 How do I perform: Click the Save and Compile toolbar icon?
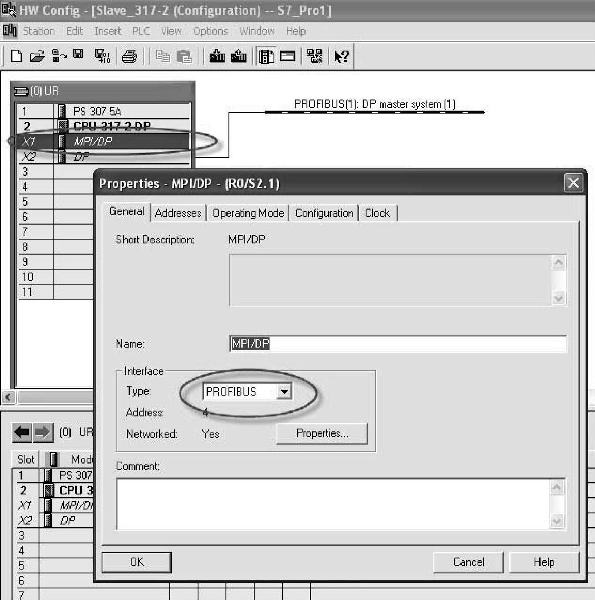[102, 56]
